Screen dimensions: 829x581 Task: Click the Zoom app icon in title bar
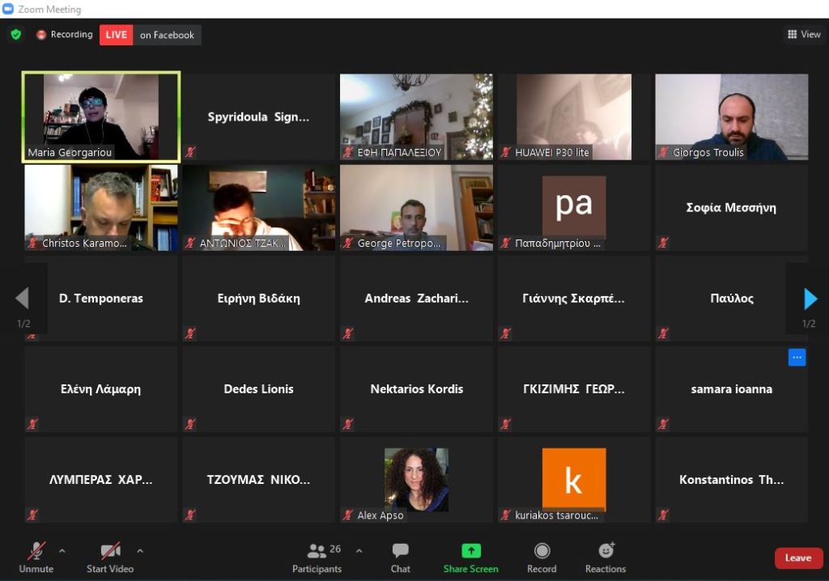point(8,9)
